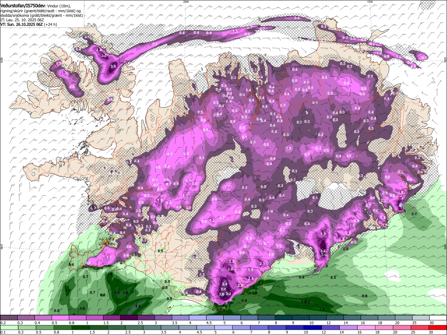Select bright pink upper-row swatch starting at 0.5
This screenshot has width=447, height=335.
tap(60, 318)
